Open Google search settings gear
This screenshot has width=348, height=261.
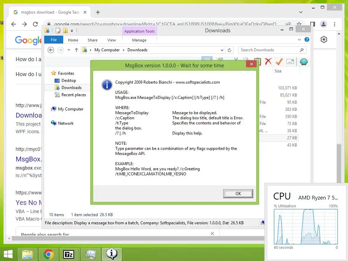click(324, 39)
